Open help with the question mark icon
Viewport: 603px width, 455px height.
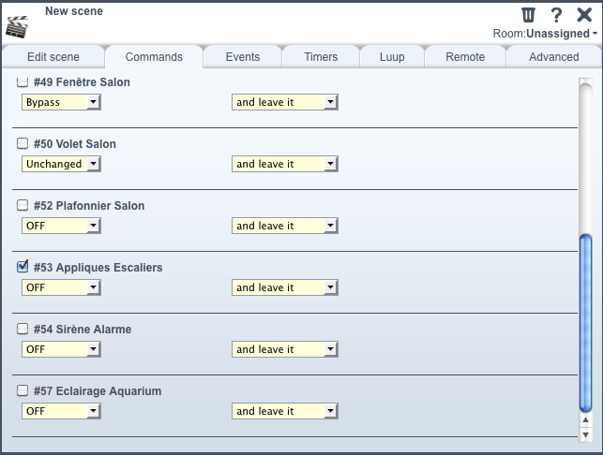[556, 15]
